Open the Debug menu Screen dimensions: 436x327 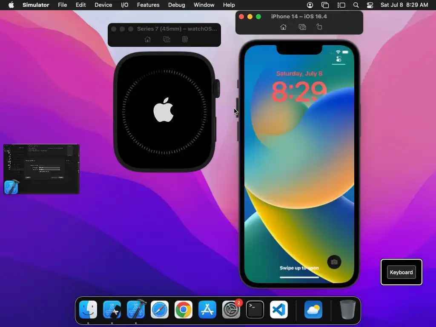177,5
